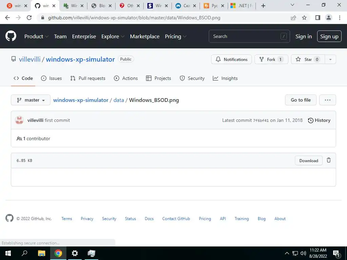Viewport: 347px width, 260px height.
Task: Click the Go to file button
Action: coord(301,100)
